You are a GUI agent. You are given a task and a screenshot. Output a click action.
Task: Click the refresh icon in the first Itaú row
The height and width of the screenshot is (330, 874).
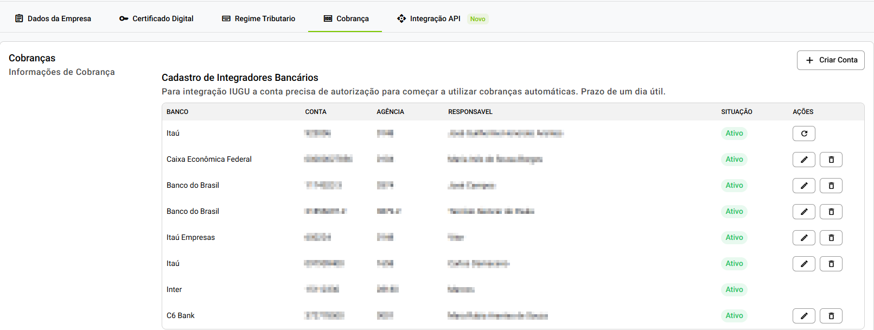(803, 134)
